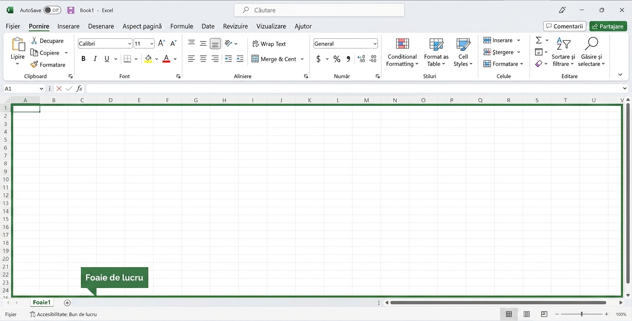This screenshot has width=632, height=321.
Task: Click the dollar accounting format icon
Action: [318, 59]
